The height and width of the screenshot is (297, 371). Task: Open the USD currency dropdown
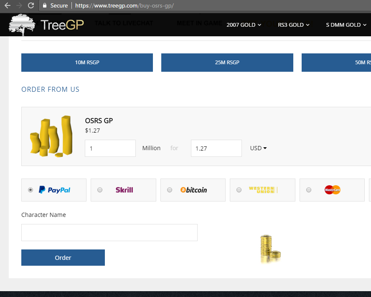[x=258, y=148]
